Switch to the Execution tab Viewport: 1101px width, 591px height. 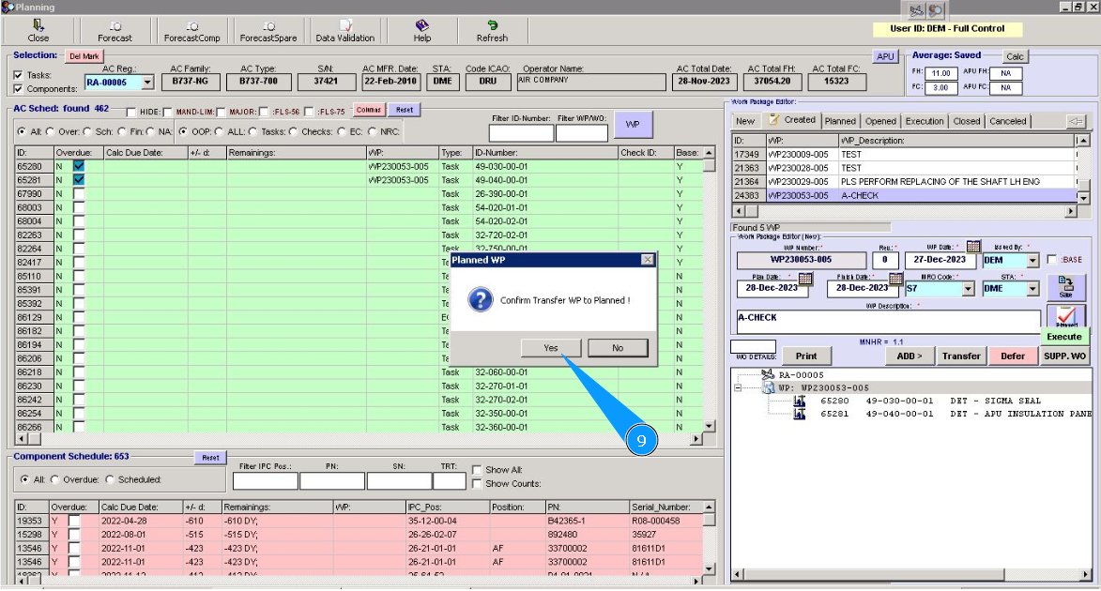[925, 121]
